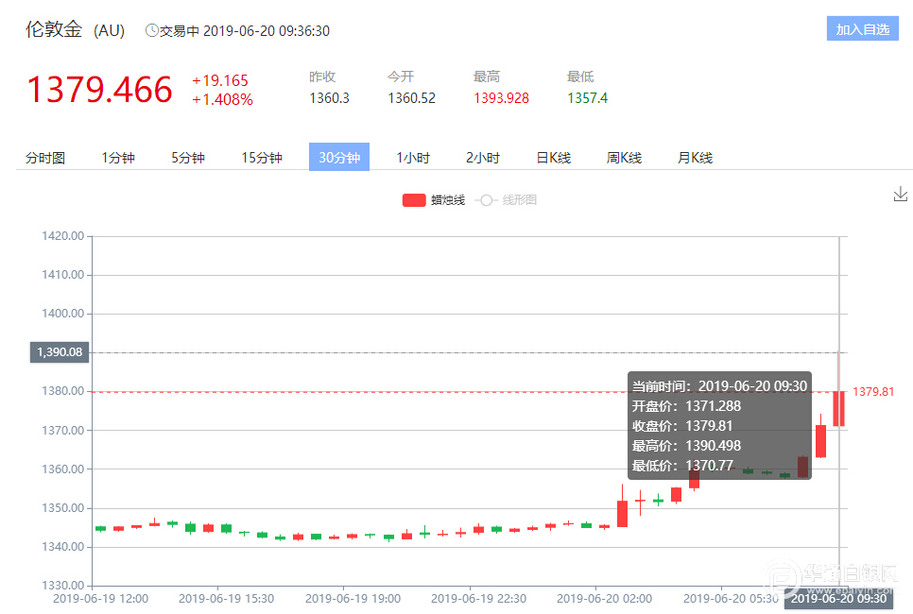Click the 最高 value 1393.928
The width and height of the screenshot is (913, 614).
(x=501, y=98)
